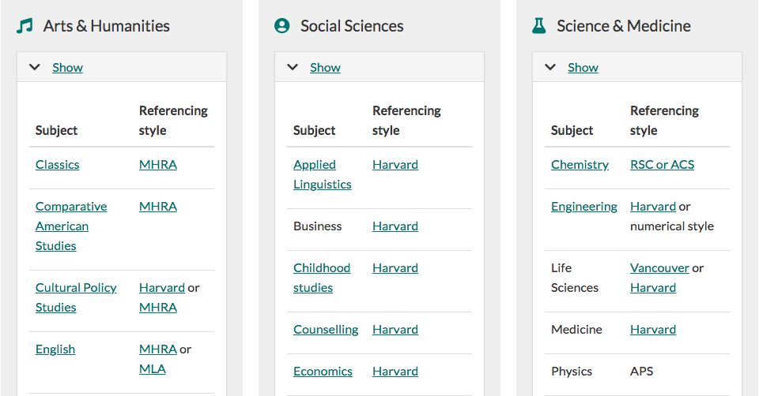
Task: Open Comparative American Studies link
Action: tap(71, 226)
